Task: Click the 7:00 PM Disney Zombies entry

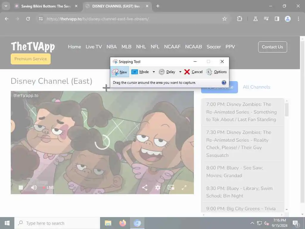Action: coord(242,112)
